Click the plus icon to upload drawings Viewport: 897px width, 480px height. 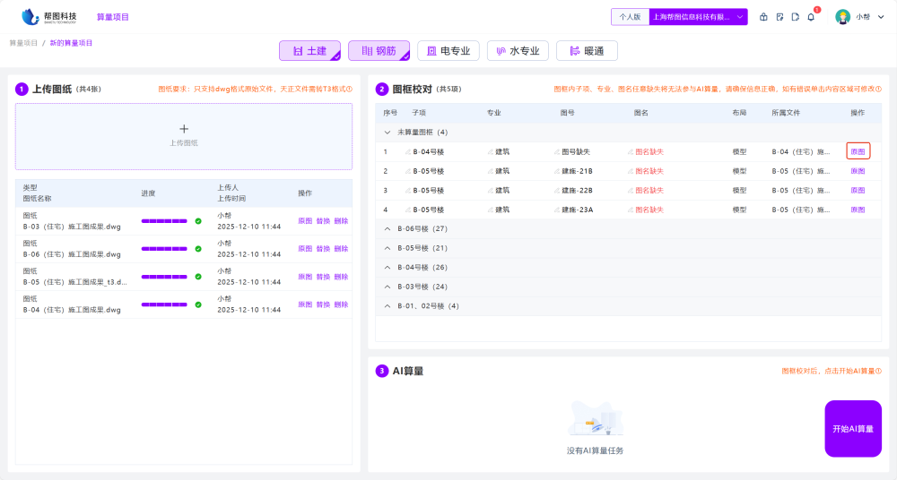coord(184,129)
